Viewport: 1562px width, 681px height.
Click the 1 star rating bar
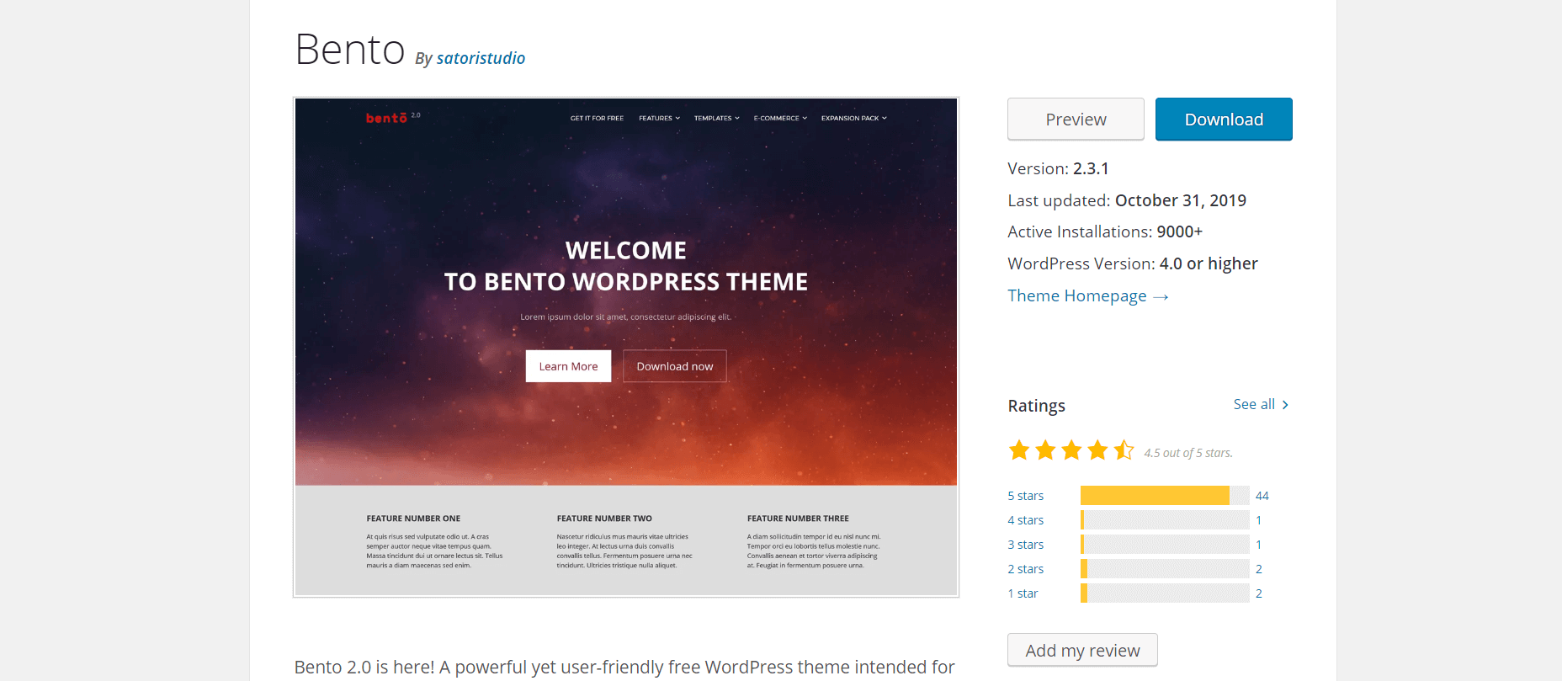tap(1165, 593)
